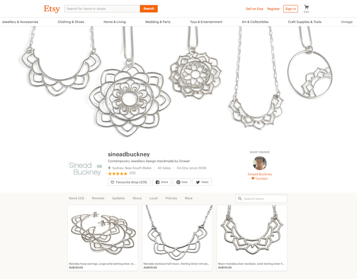This screenshot has width=357, height=279.
Task: Click the Sinead Buckney shop logo
Action: (85, 169)
